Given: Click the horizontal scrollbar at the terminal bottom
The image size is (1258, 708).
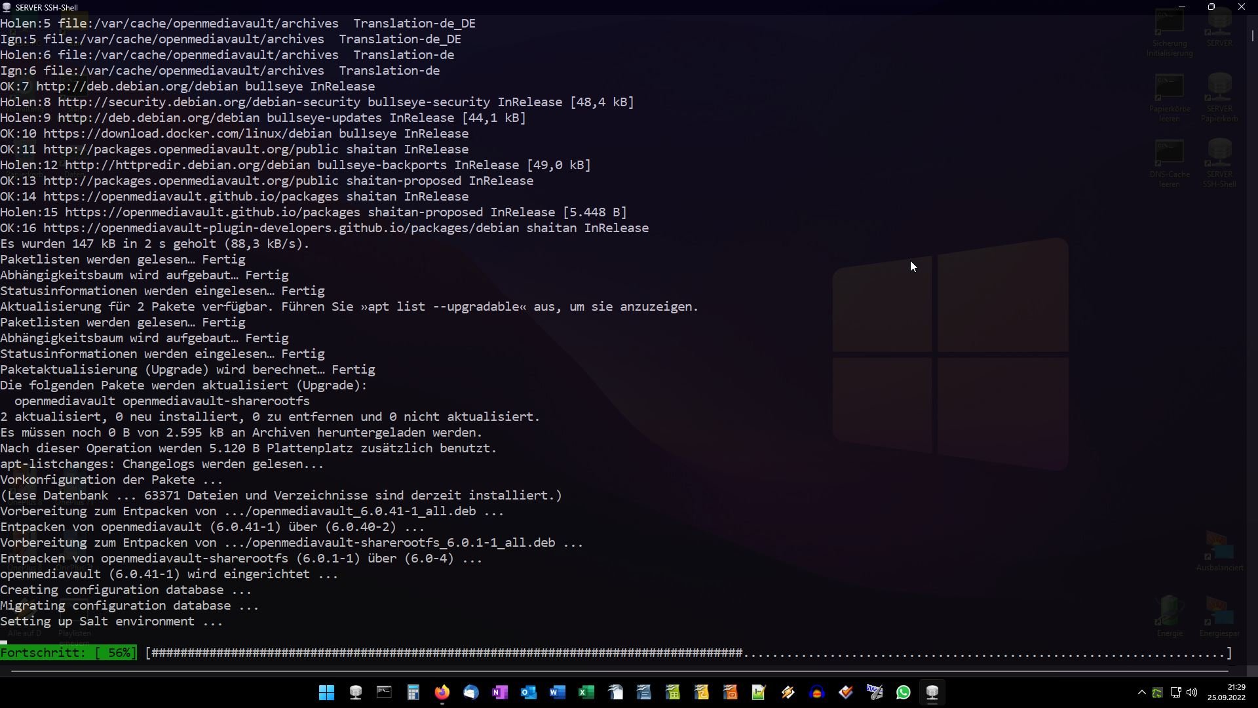Looking at the screenshot, I should [x=620, y=671].
